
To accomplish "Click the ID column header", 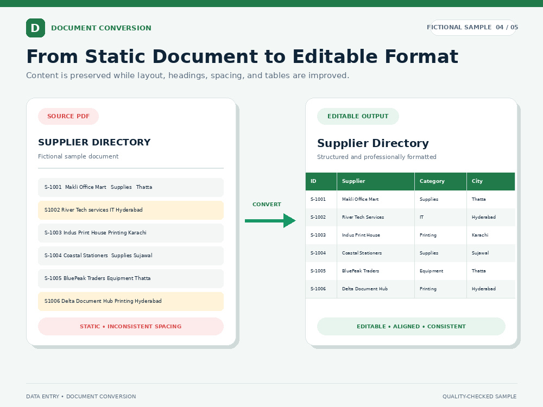I will (321, 181).
